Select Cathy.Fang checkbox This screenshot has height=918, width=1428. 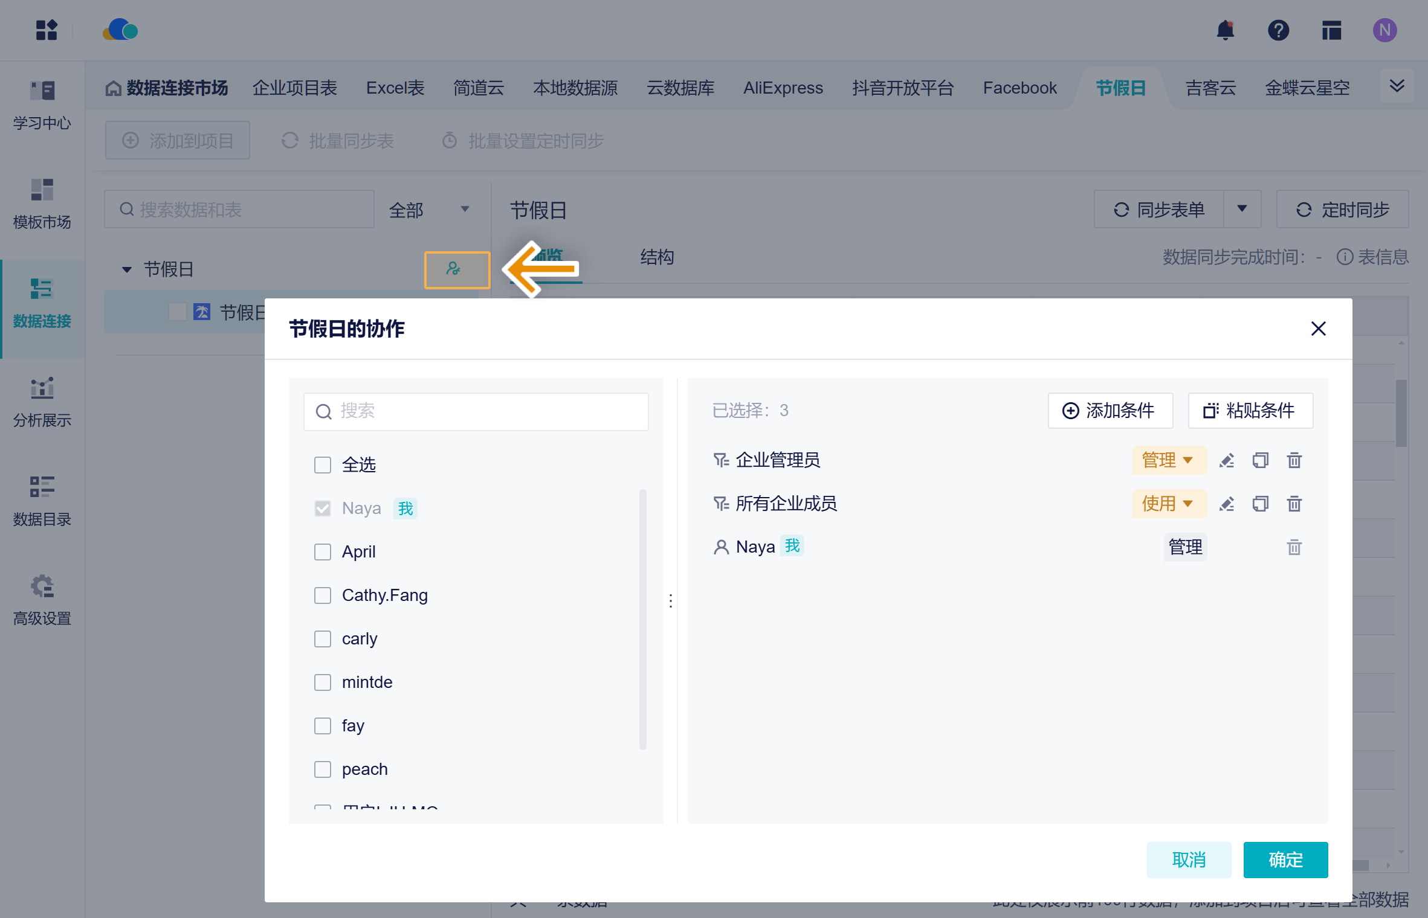point(323,595)
